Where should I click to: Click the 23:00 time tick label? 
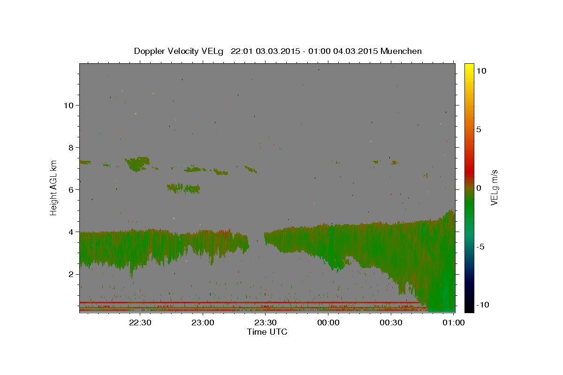coord(203,322)
